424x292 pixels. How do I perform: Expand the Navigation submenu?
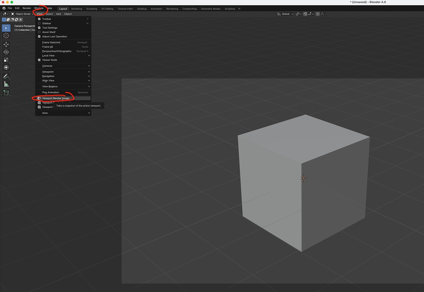click(x=63, y=76)
